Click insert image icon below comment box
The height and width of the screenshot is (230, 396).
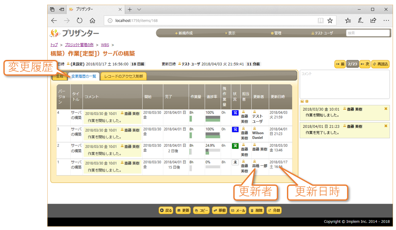click(302, 101)
